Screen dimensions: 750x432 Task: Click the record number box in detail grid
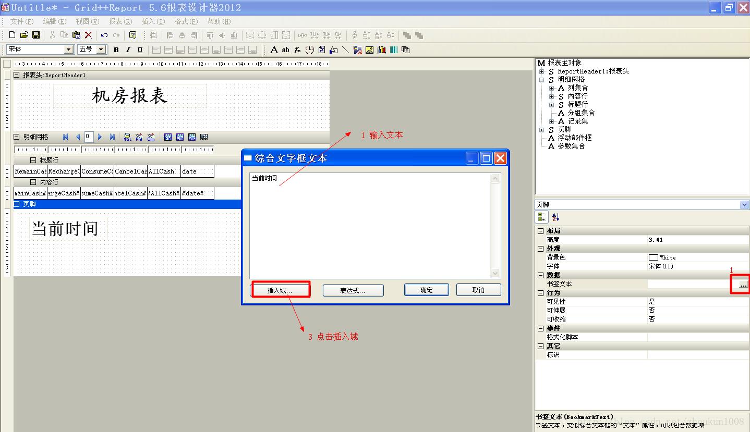pos(89,137)
